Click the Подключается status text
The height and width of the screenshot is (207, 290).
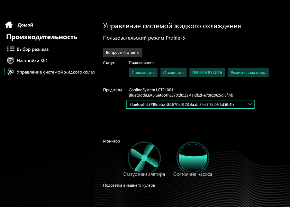(x=142, y=63)
